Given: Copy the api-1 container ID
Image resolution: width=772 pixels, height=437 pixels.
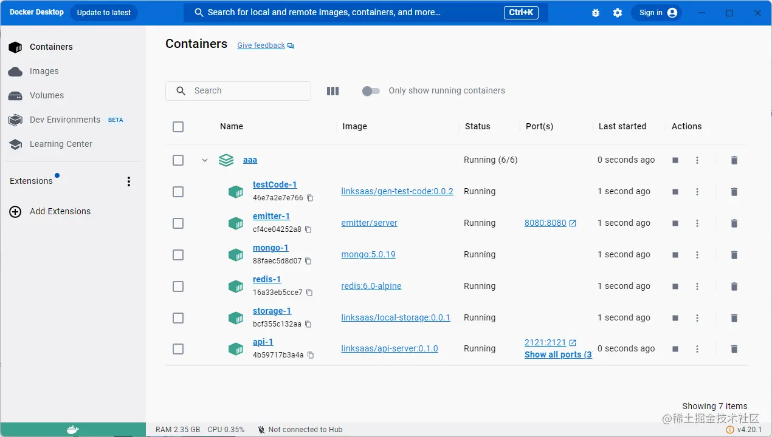Looking at the screenshot, I should 311,355.
